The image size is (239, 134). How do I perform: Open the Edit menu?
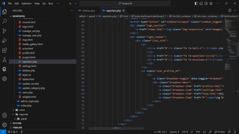(x=16, y=3)
